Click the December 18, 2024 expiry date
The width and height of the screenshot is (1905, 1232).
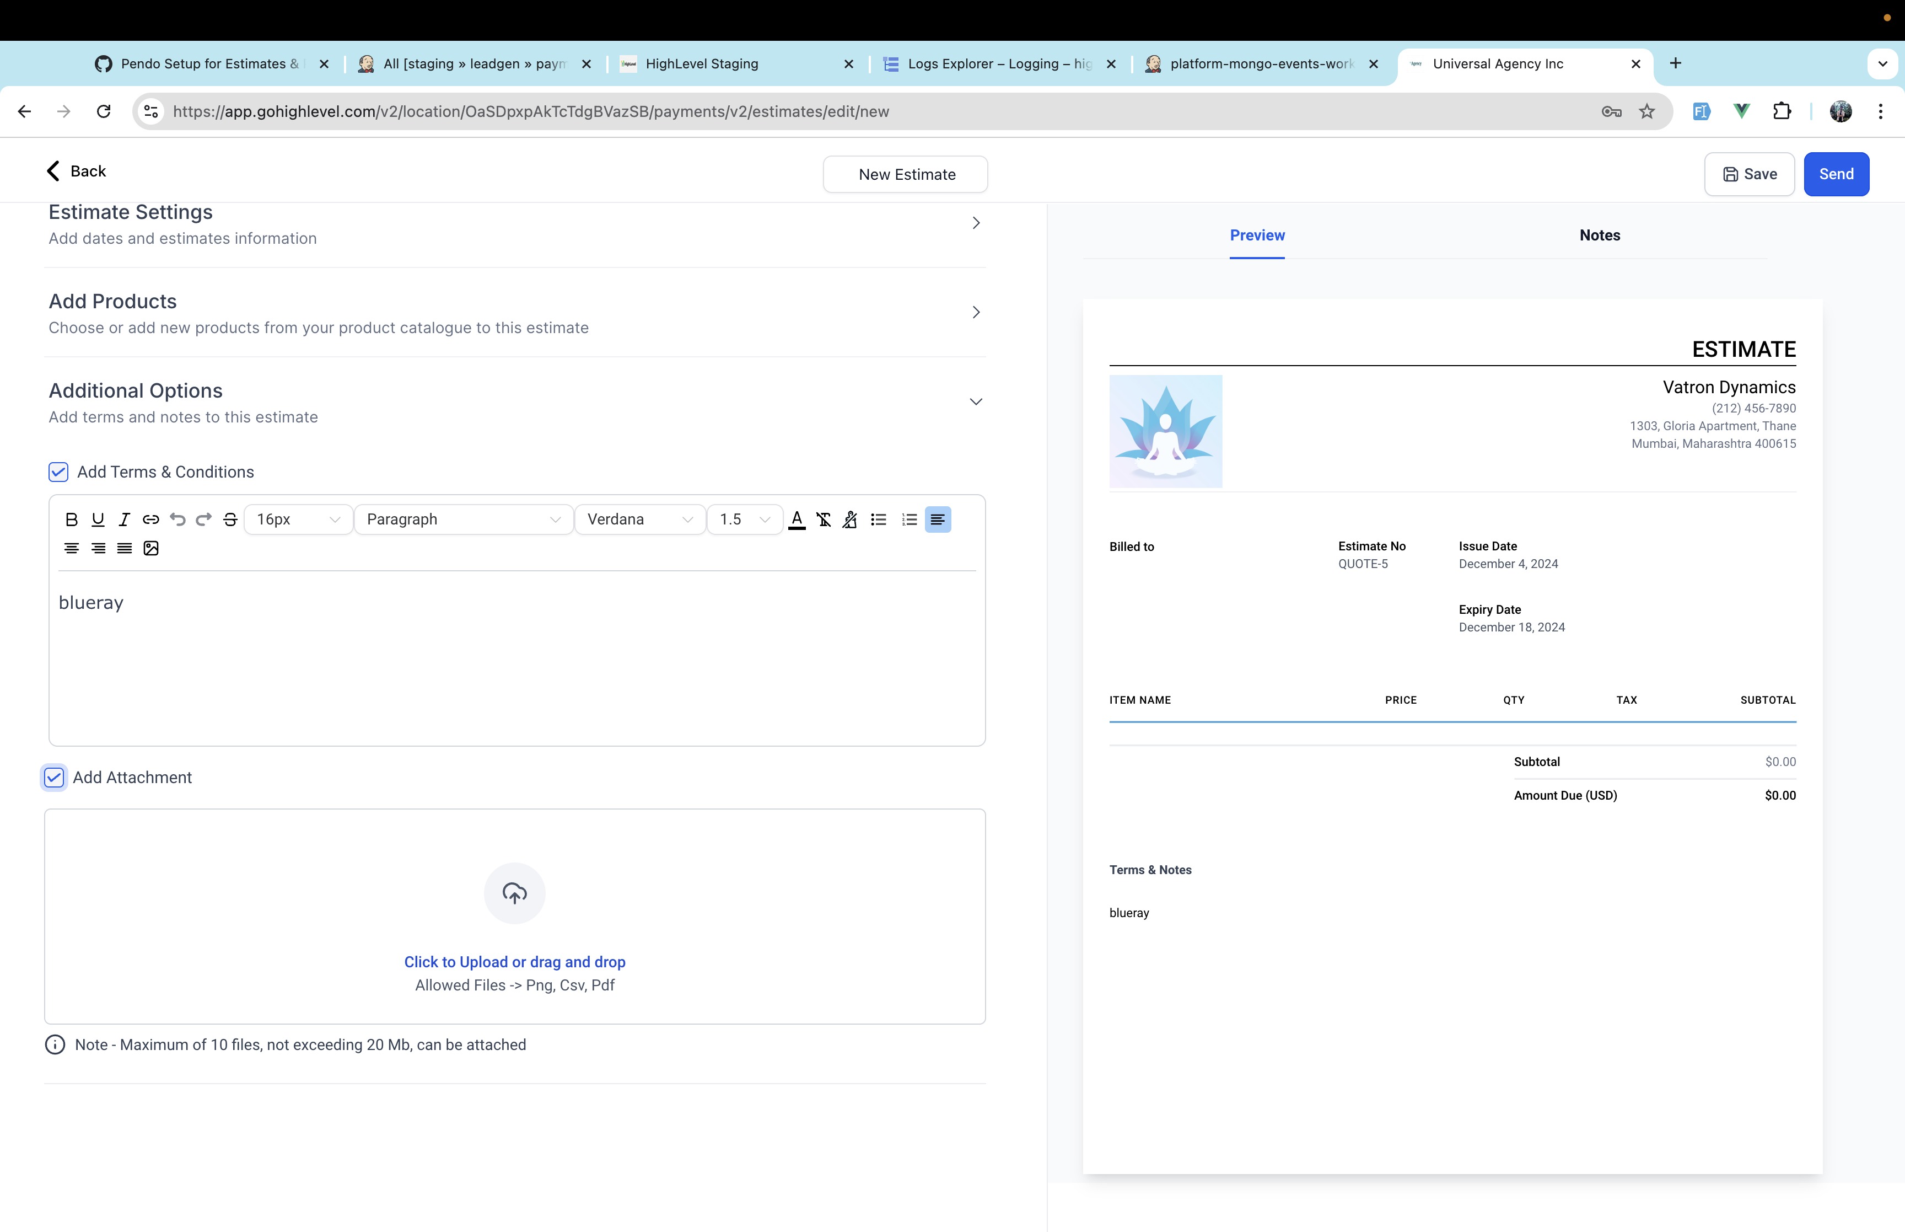click(1511, 627)
